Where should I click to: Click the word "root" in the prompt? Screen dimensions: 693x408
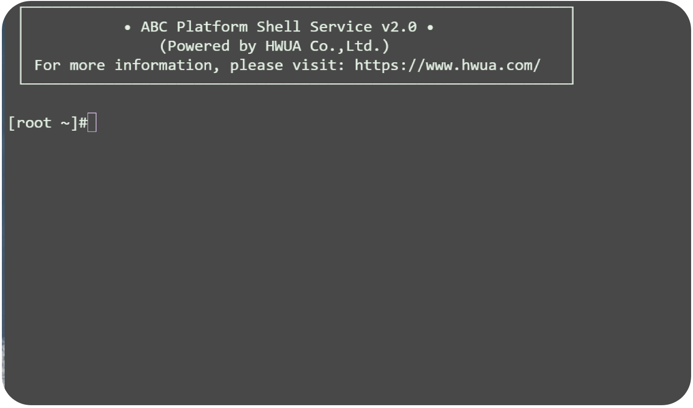point(34,123)
